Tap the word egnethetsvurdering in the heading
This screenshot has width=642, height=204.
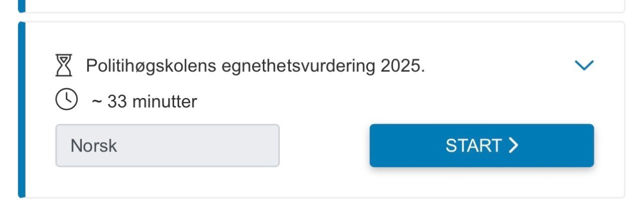click(299, 66)
